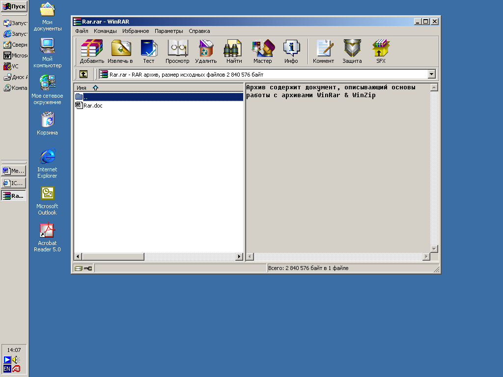Open the Команды menu
This screenshot has height=377, width=503.
tap(105, 31)
